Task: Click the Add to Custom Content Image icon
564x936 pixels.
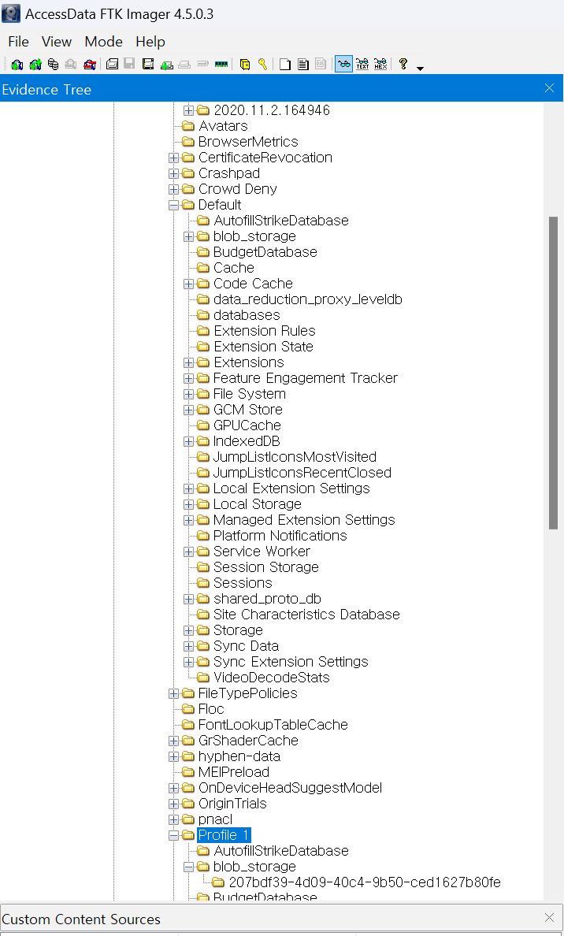Action: click(166, 64)
